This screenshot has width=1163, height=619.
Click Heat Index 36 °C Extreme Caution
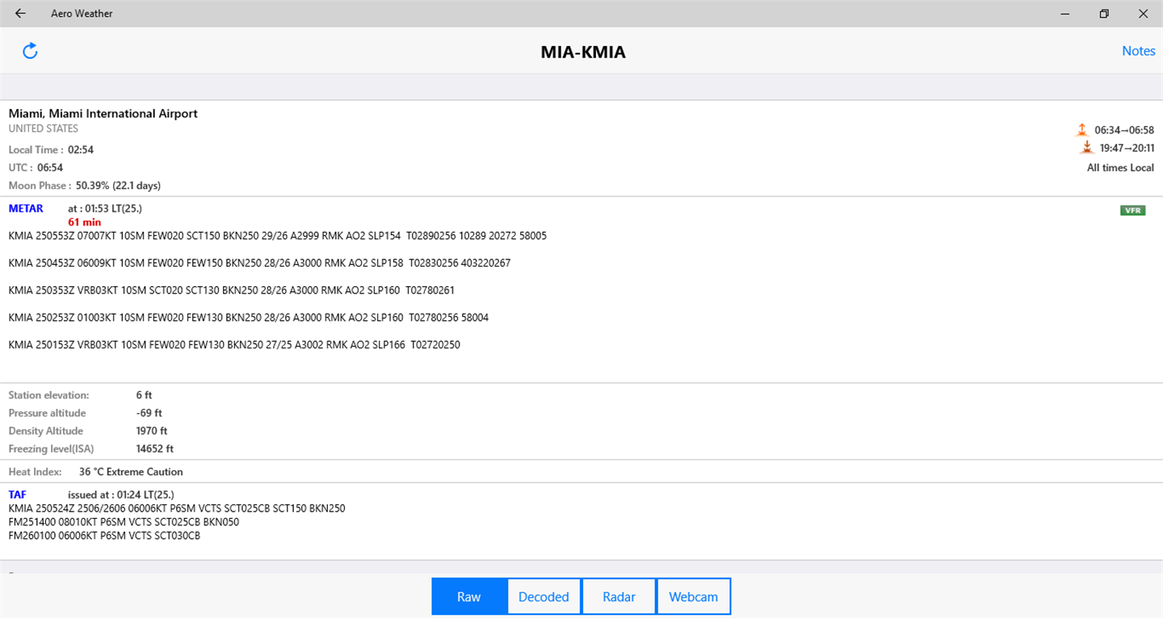click(131, 472)
